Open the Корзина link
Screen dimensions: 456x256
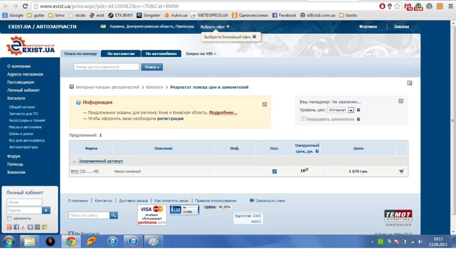click(x=368, y=27)
